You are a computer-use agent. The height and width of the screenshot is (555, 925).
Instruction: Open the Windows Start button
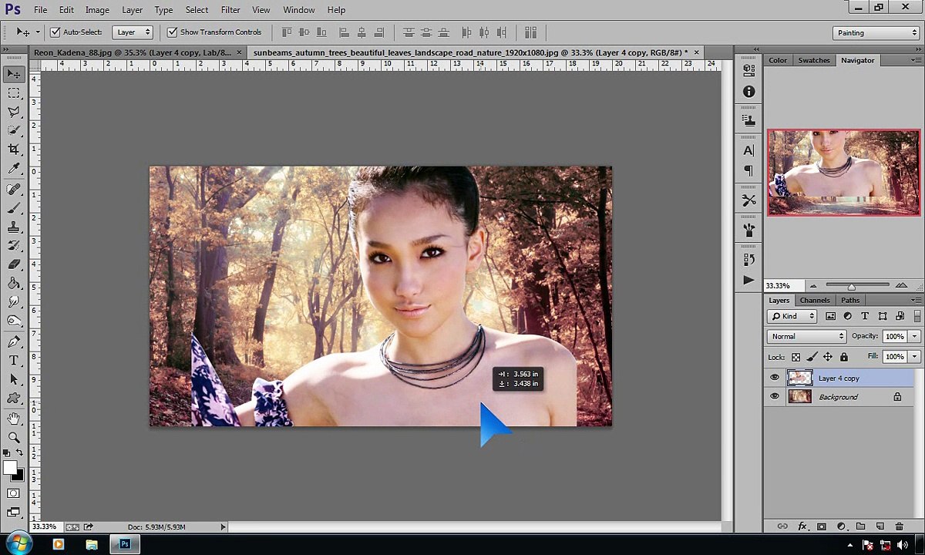(x=18, y=543)
